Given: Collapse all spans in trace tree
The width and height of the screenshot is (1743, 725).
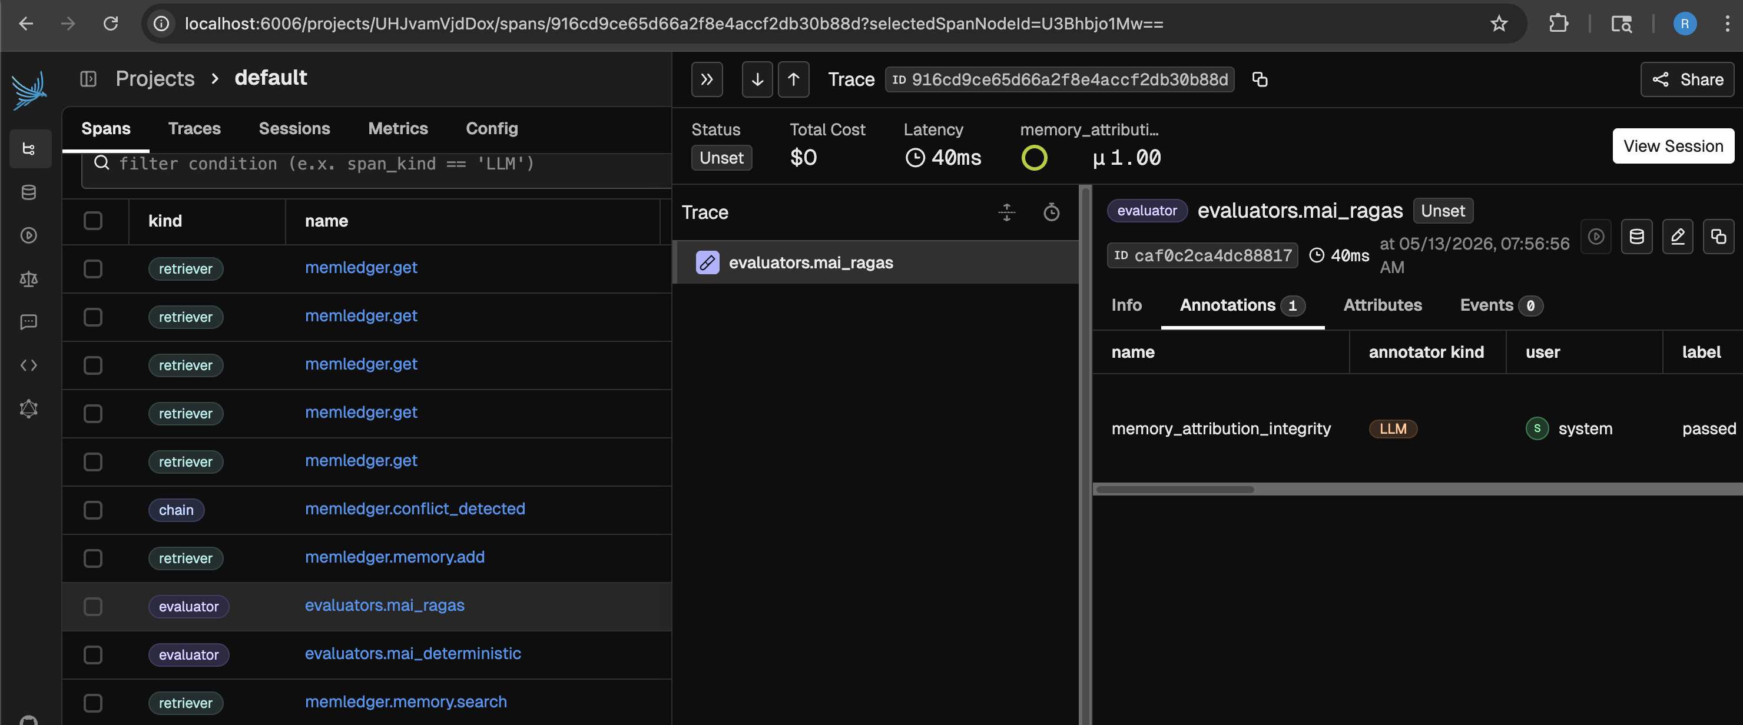Looking at the screenshot, I should [1007, 212].
